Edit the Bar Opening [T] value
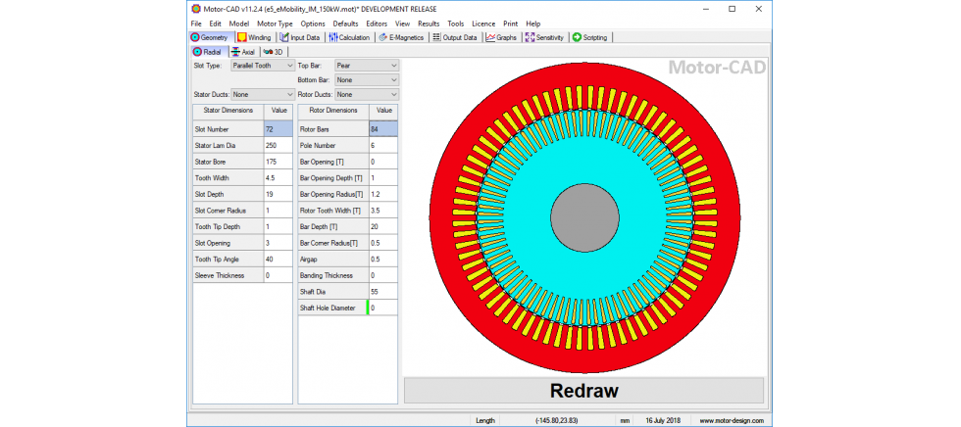Viewport: 961px width, 427px height. click(383, 162)
